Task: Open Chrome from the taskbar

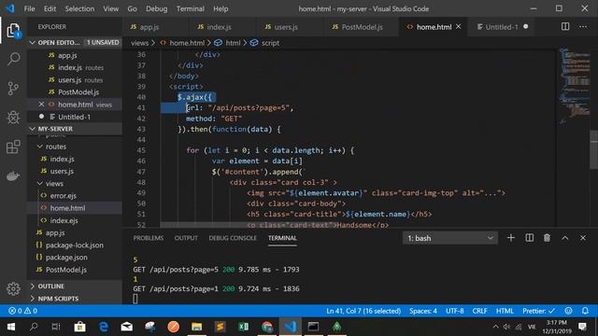Action: click(267, 327)
